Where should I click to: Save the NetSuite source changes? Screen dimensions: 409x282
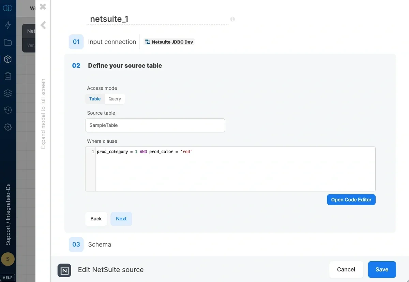tap(382, 269)
